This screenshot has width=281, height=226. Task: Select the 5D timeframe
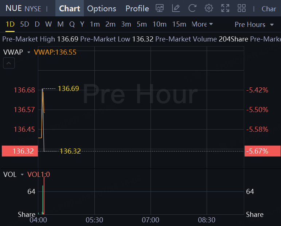coord(24,24)
